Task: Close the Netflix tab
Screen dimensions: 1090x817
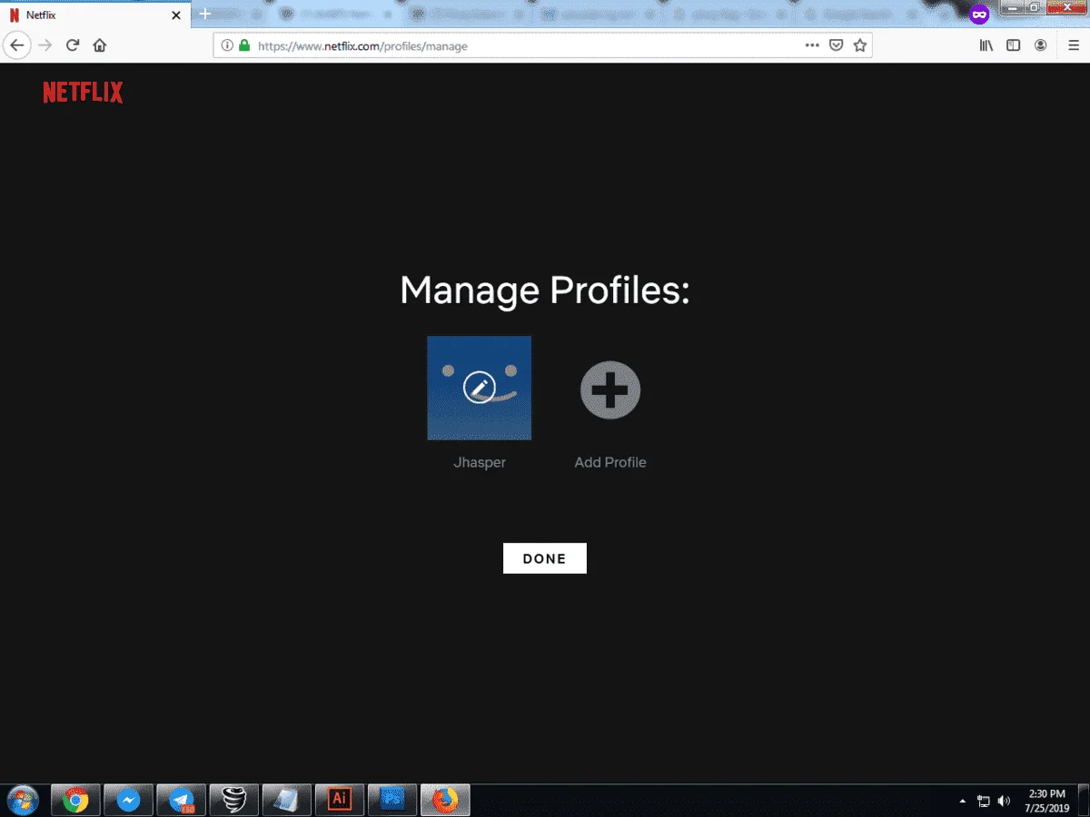Action: (x=175, y=15)
